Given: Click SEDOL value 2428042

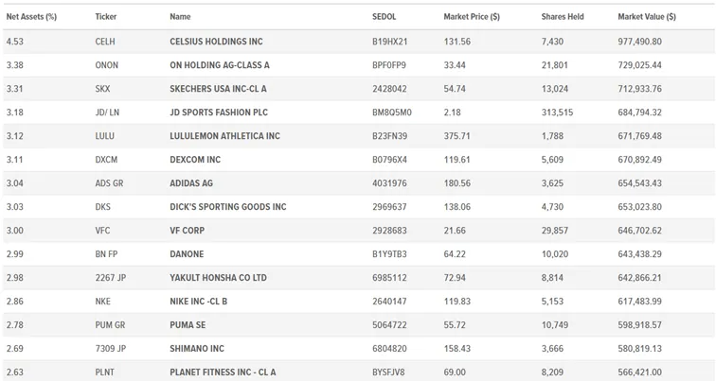Looking at the screenshot, I should click(389, 89).
